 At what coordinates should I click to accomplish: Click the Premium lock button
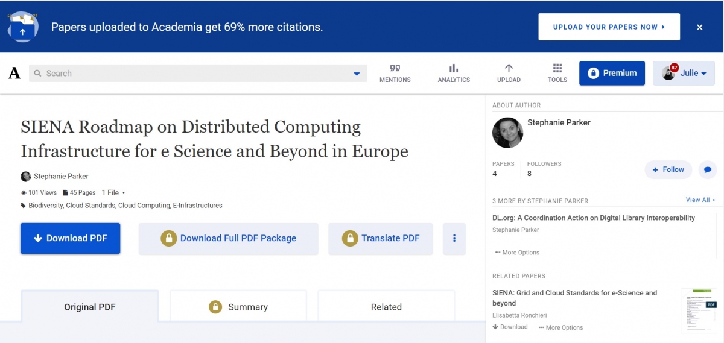click(x=612, y=73)
